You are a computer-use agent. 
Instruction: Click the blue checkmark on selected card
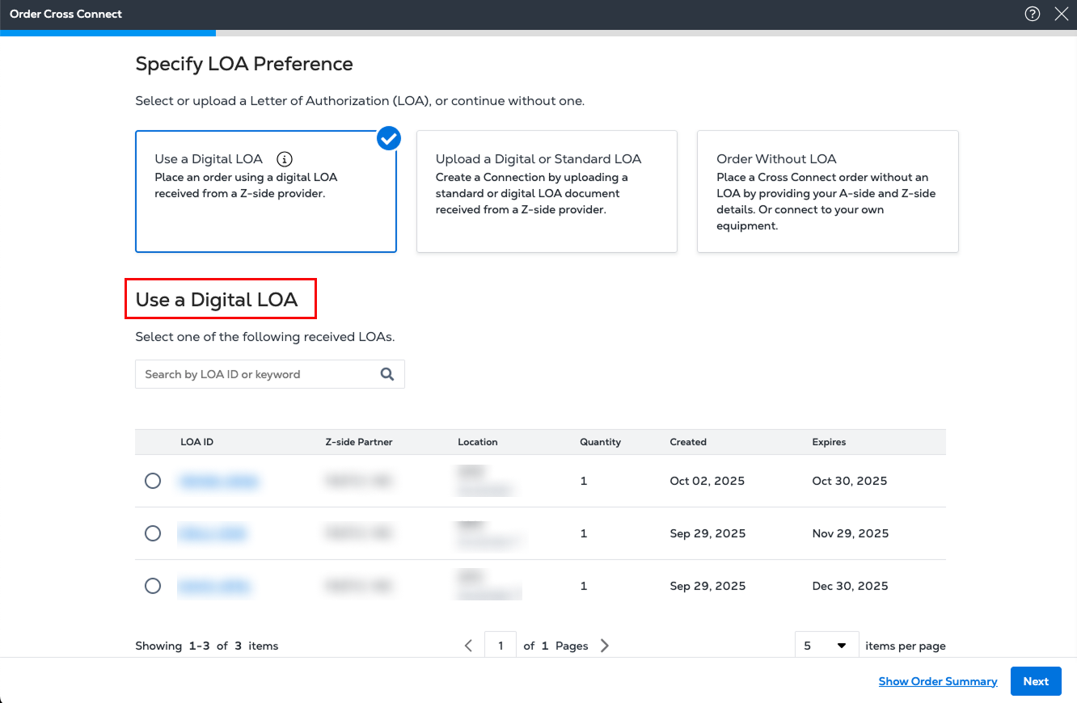click(x=389, y=139)
